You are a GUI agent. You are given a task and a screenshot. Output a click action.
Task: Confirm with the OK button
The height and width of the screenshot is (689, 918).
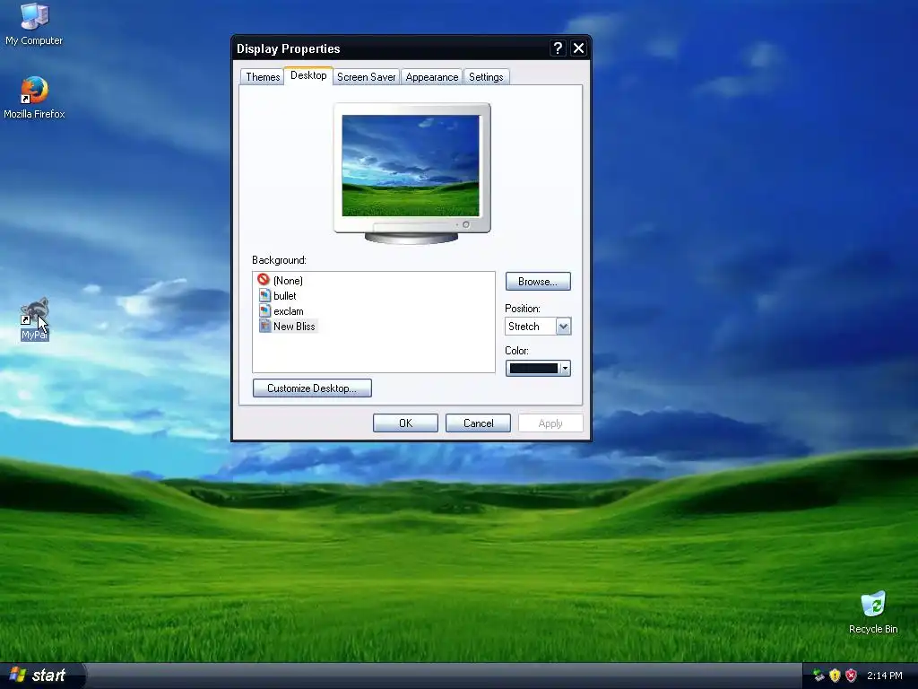click(406, 423)
